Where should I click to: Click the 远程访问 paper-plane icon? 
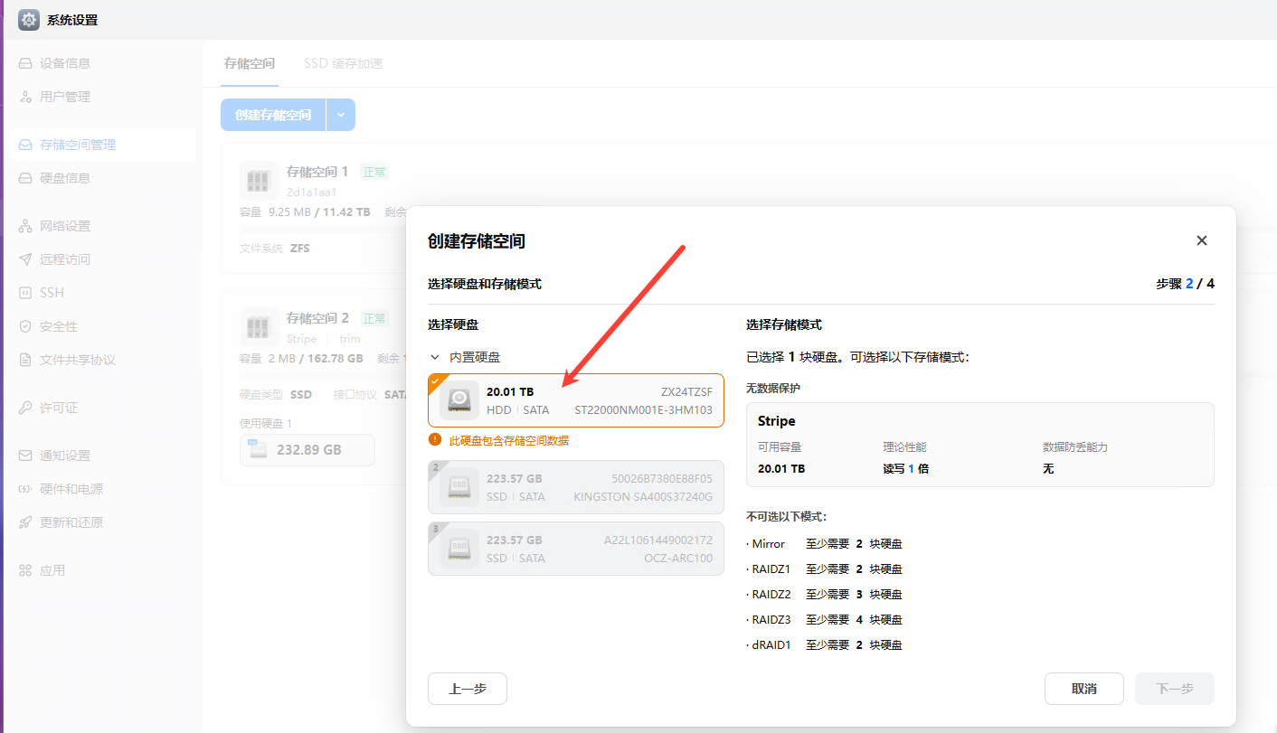click(x=25, y=259)
